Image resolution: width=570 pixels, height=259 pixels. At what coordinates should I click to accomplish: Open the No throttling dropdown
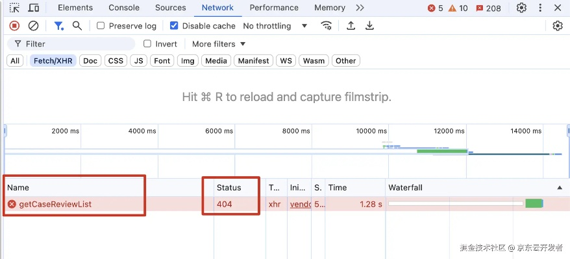pyautogui.click(x=275, y=26)
